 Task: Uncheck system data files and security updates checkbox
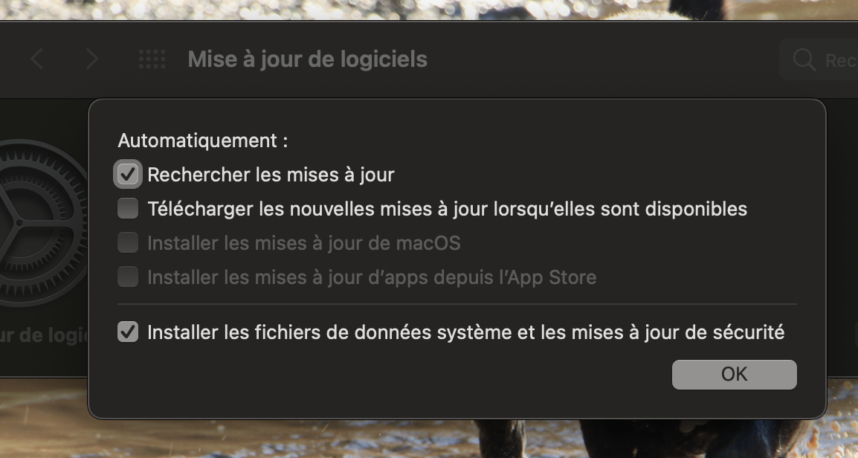pyautogui.click(x=128, y=332)
